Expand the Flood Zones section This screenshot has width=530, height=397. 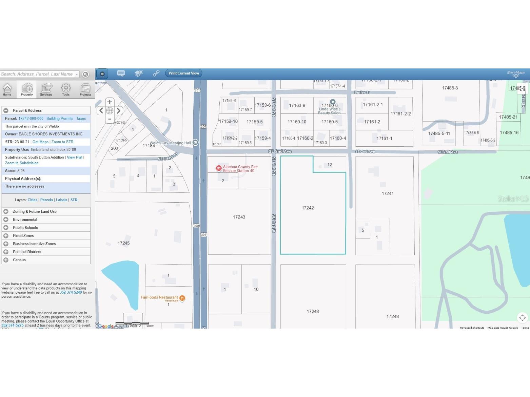coord(6,236)
